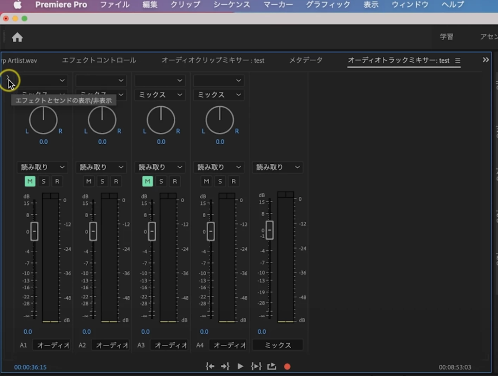The width and height of the screenshot is (498, 376).
Task: Mute track A4 with M button
Action: pos(206,181)
